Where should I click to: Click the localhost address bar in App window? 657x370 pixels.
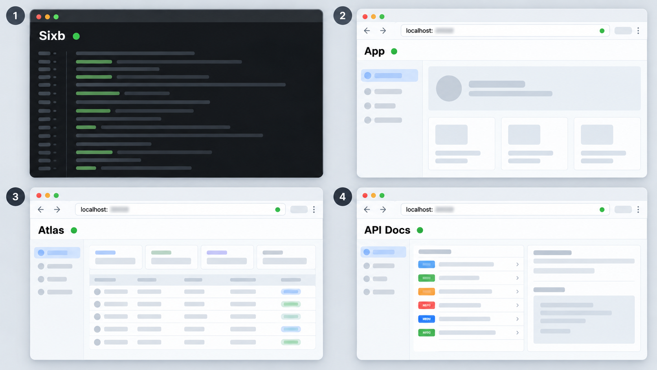(x=505, y=31)
